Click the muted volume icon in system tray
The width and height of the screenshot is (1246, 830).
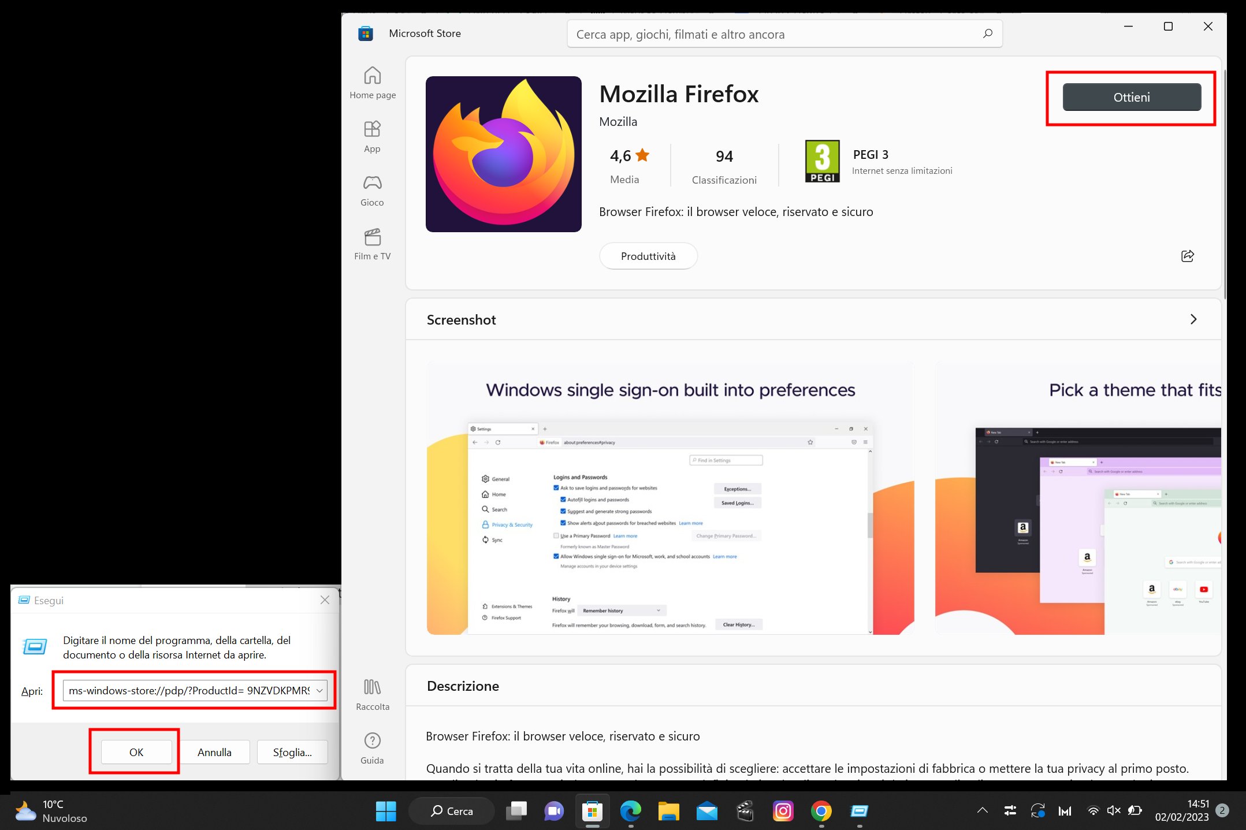point(1114,810)
